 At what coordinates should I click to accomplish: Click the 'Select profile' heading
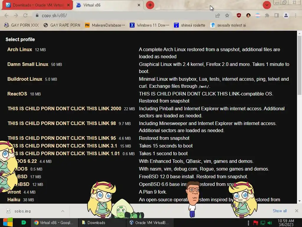click(20, 39)
